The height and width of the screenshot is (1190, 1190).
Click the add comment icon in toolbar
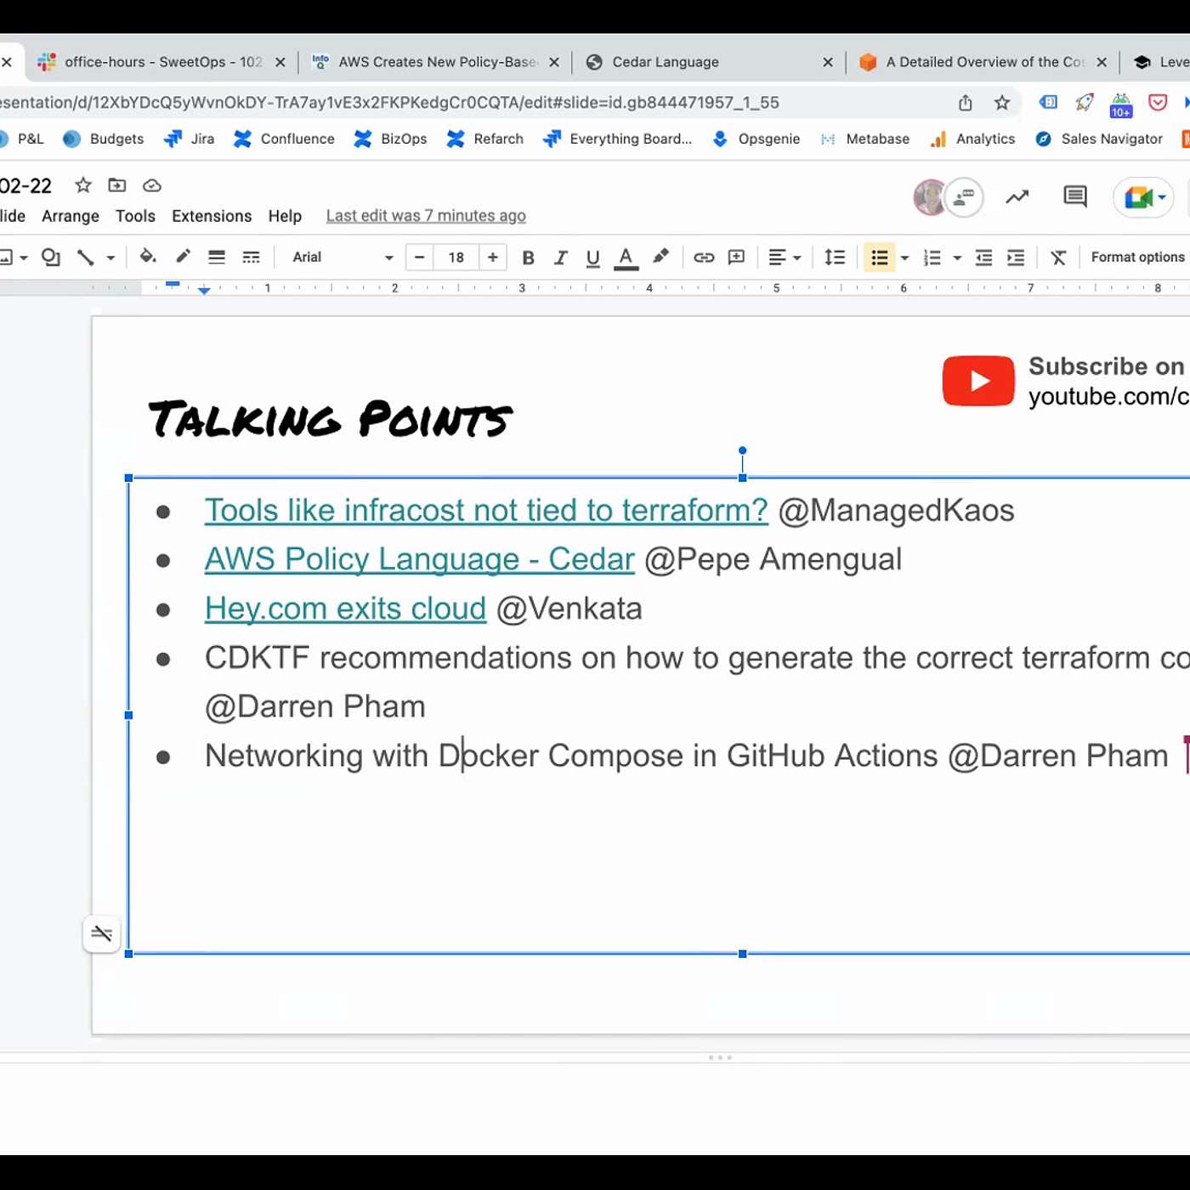736,258
